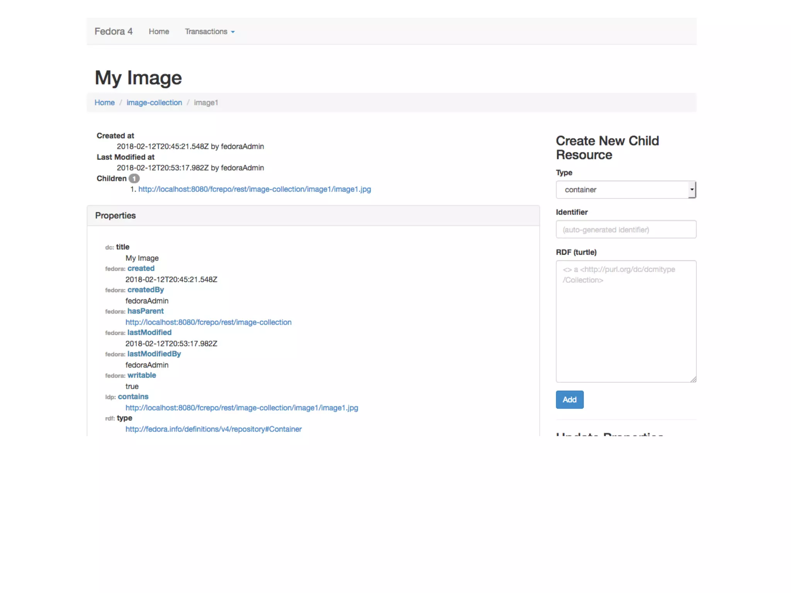
Task: Open the image1.jpg child resource link
Action: (255, 189)
